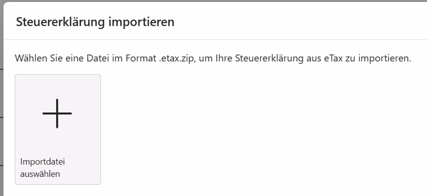Click the word "Datei" in the description
This screenshot has height=196, width=427.
tap(96, 59)
